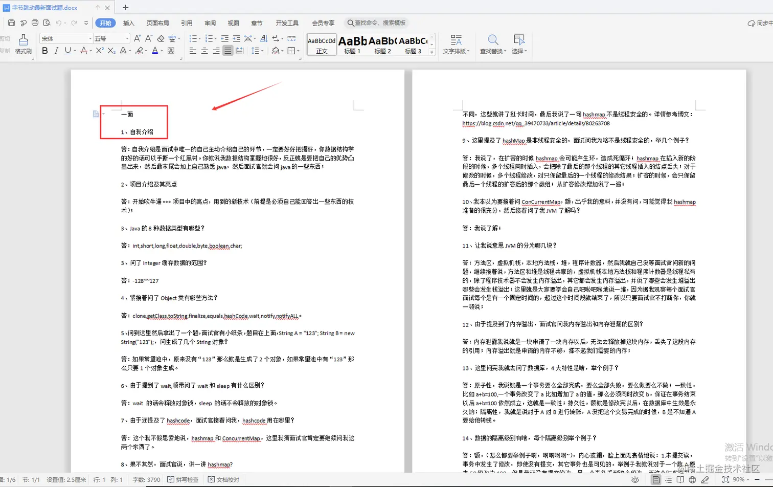
Task: Click the Print icon
Action: click(x=35, y=23)
